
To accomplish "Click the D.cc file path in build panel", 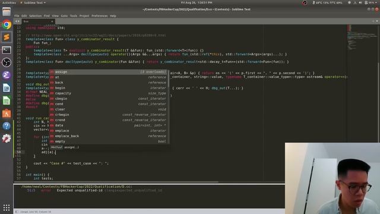I will 77,187.
